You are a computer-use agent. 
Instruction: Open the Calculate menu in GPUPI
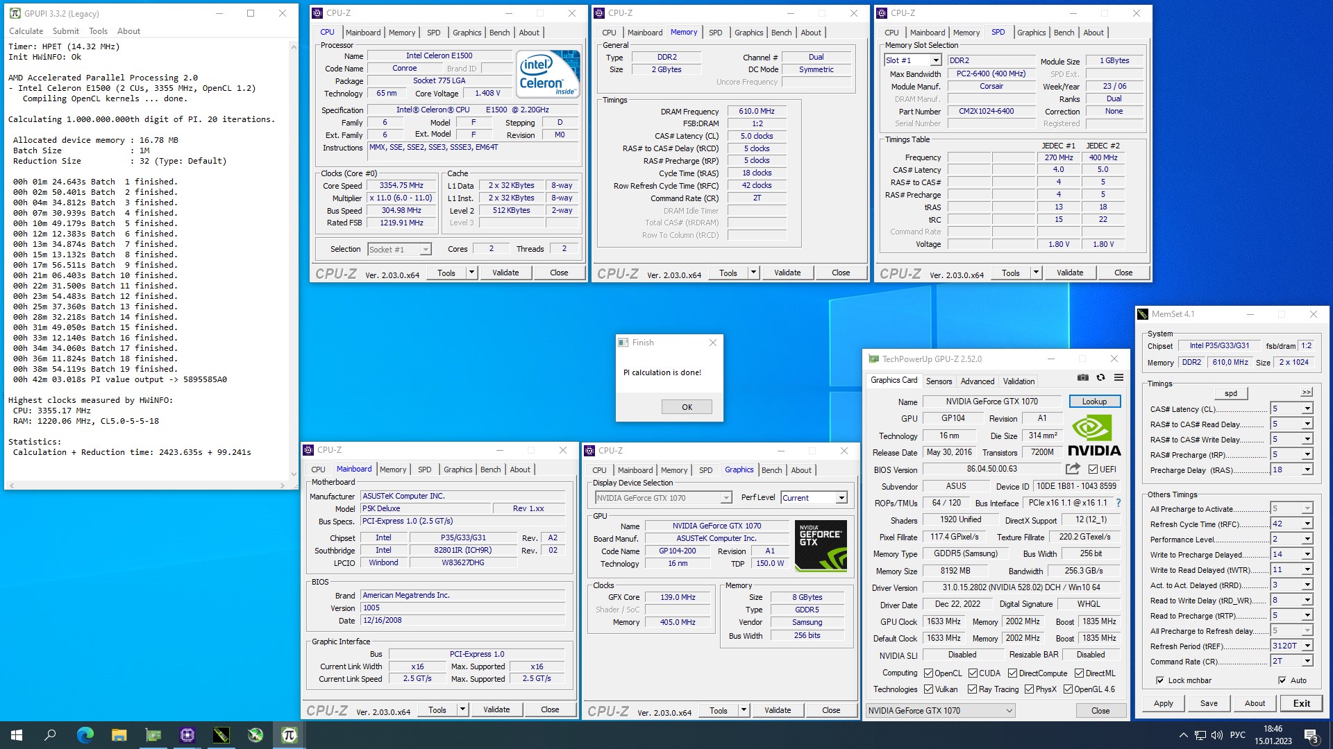click(26, 31)
